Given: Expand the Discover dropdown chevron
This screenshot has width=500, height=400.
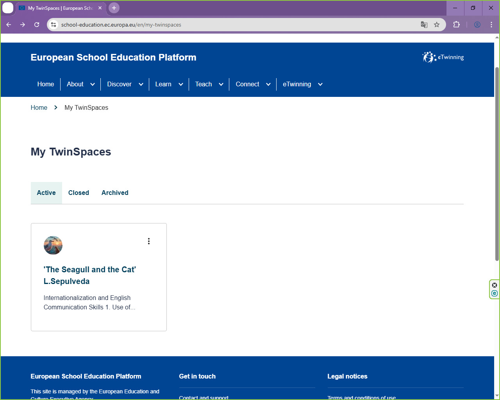Looking at the screenshot, I should pyautogui.click(x=141, y=84).
